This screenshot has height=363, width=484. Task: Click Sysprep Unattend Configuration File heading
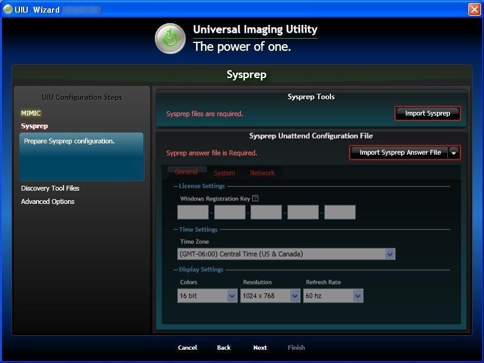[x=311, y=136]
